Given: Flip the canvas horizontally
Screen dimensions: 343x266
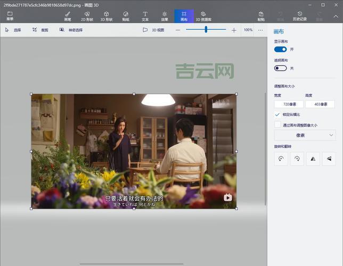Looking at the screenshot, I should tap(313, 159).
